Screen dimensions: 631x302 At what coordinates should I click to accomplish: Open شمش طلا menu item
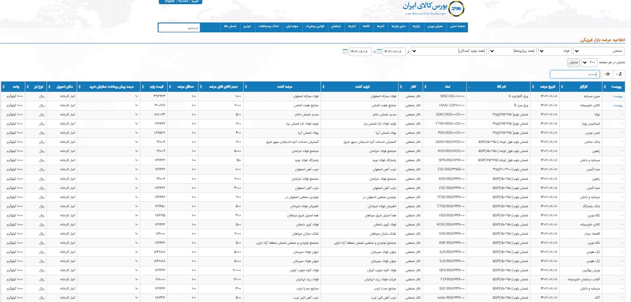click(x=230, y=27)
